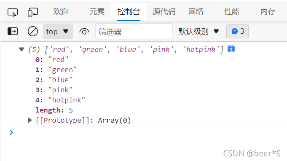Select the length: 5 property
The width and height of the screenshot is (287, 161).
coord(54,110)
